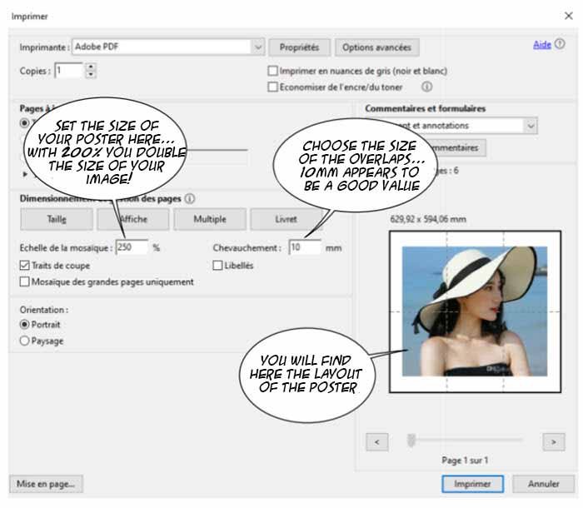583x508 pixels.
Task: Enable the Libellés checkbox
Action: point(217,266)
